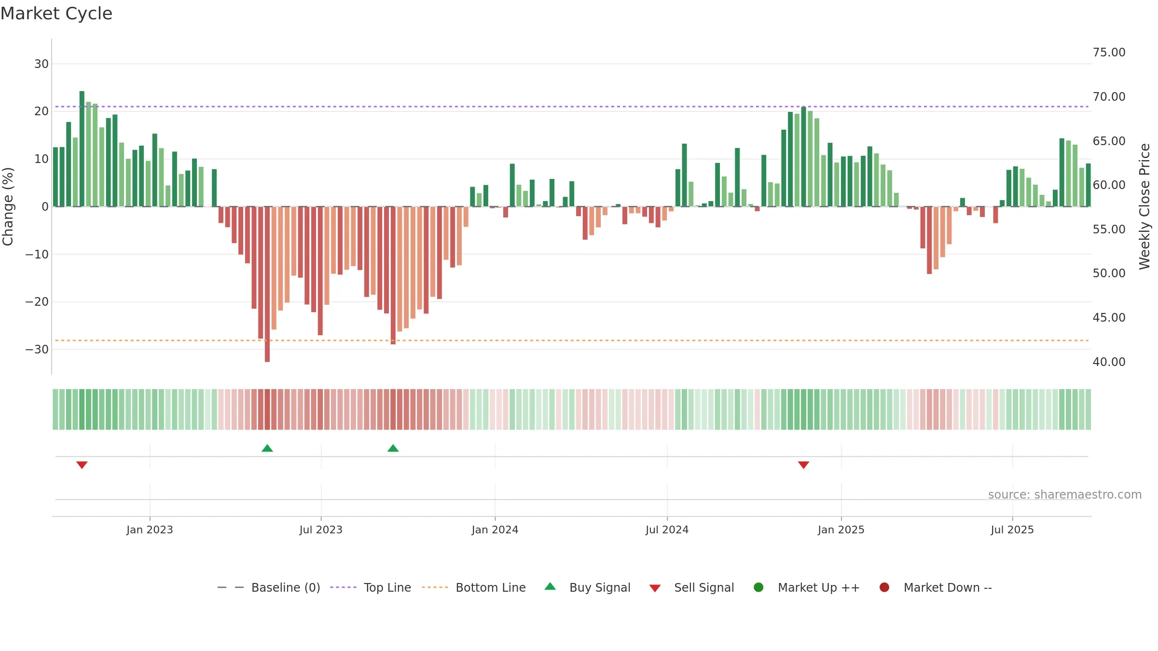The image size is (1158, 651).
Task: Click the Jan 2023 axis label
Action: pyautogui.click(x=150, y=530)
